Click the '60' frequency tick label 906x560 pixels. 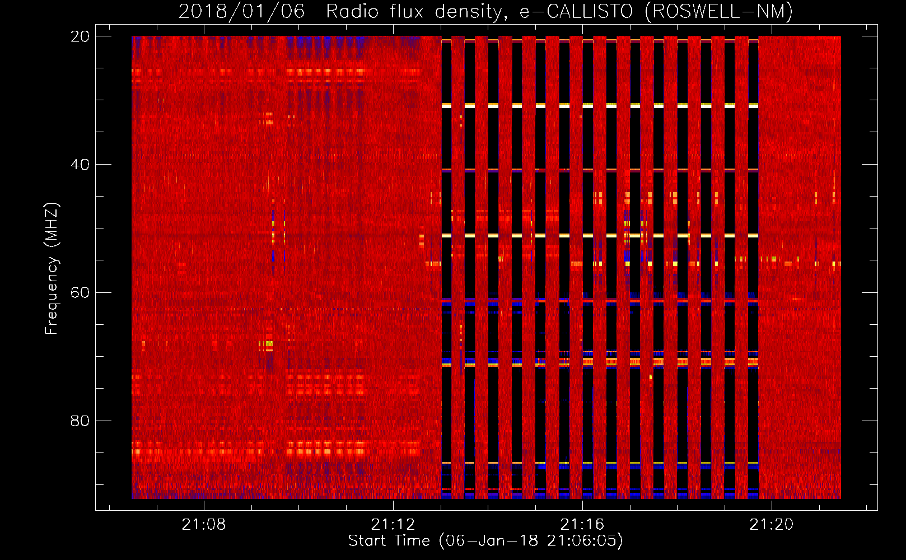[x=80, y=292]
